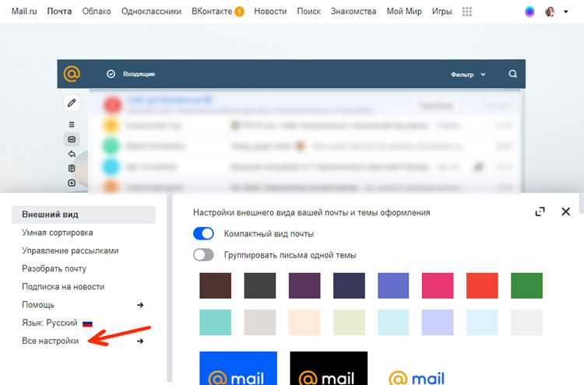Expand the Помощь arrow
Viewport: 584px width, 385px height.
140,305
